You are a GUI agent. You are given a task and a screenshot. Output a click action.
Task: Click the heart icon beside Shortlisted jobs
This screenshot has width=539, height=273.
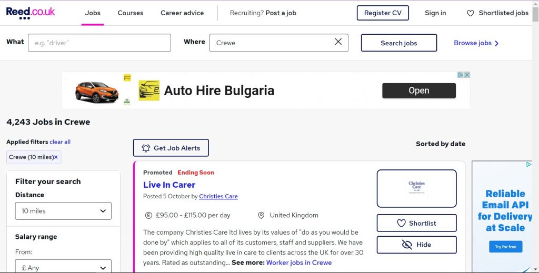tap(470, 13)
